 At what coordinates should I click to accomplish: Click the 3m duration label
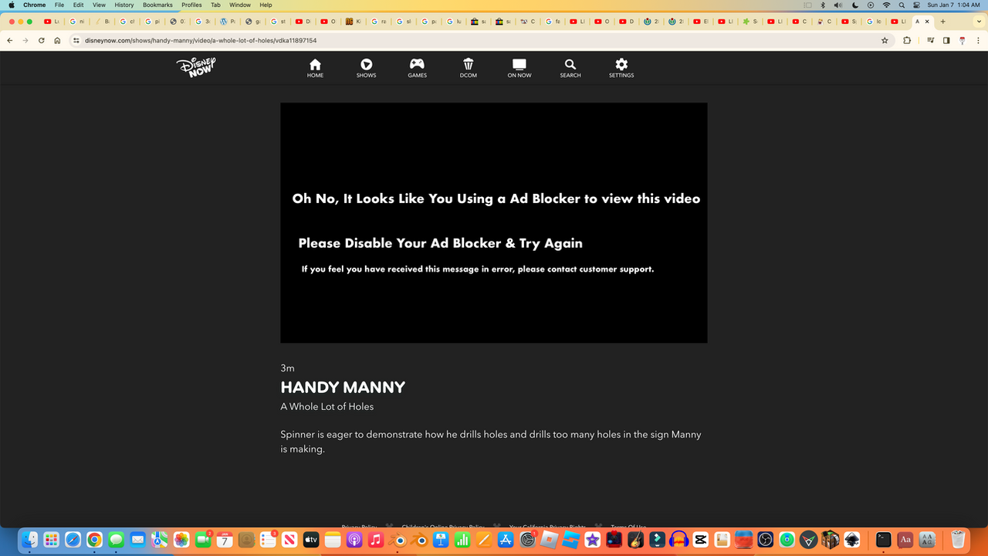[x=287, y=368]
